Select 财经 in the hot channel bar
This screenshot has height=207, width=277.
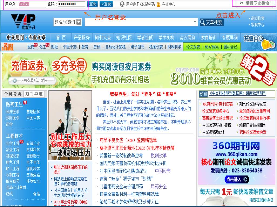coord(54,47)
